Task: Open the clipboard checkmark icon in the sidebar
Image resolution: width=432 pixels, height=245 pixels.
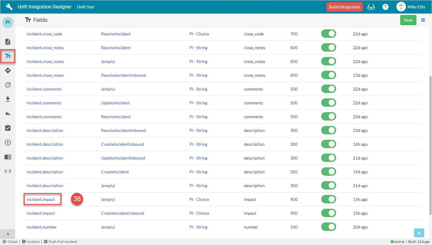Action: point(8,128)
